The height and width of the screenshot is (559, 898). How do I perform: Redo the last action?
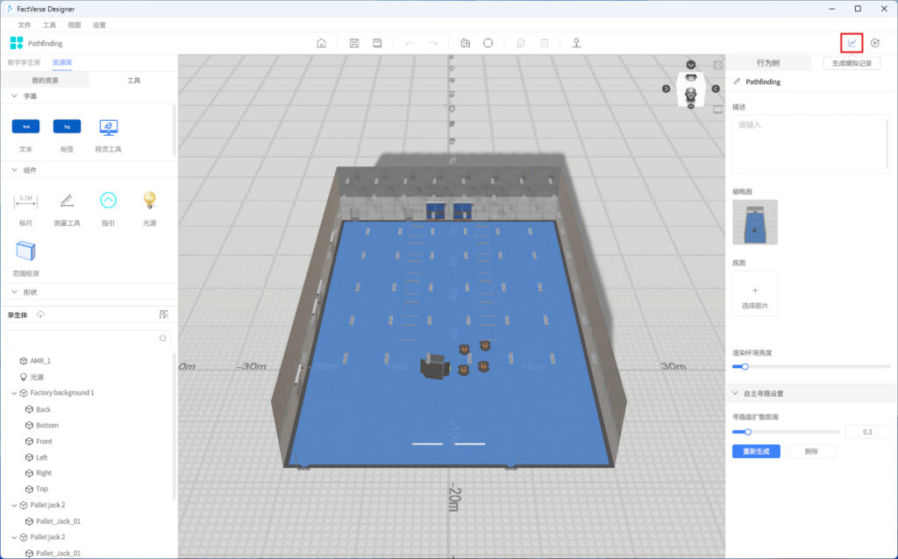(433, 43)
